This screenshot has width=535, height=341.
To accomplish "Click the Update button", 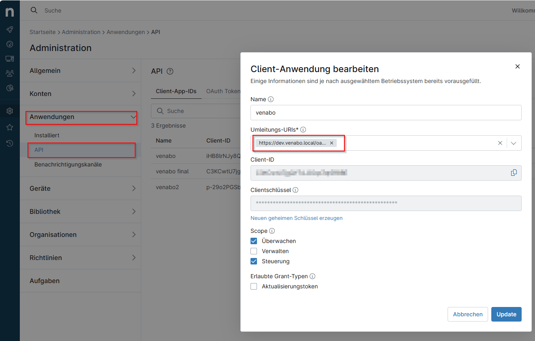I will tap(506, 314).
